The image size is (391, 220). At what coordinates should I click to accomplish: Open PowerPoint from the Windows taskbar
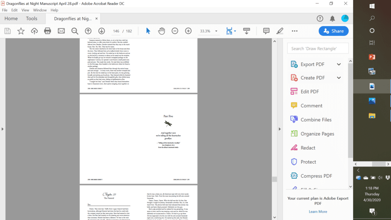click(x=372, y=57)
